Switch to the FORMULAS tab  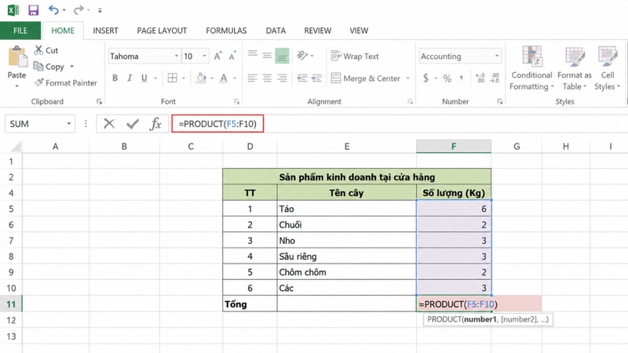point(226,31)
